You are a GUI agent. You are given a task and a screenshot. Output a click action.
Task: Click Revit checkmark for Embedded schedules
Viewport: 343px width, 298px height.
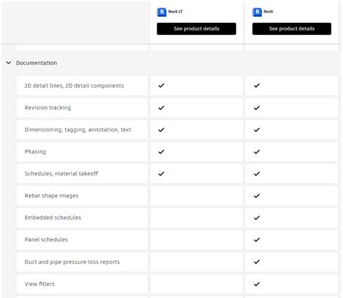coord(257,218)
